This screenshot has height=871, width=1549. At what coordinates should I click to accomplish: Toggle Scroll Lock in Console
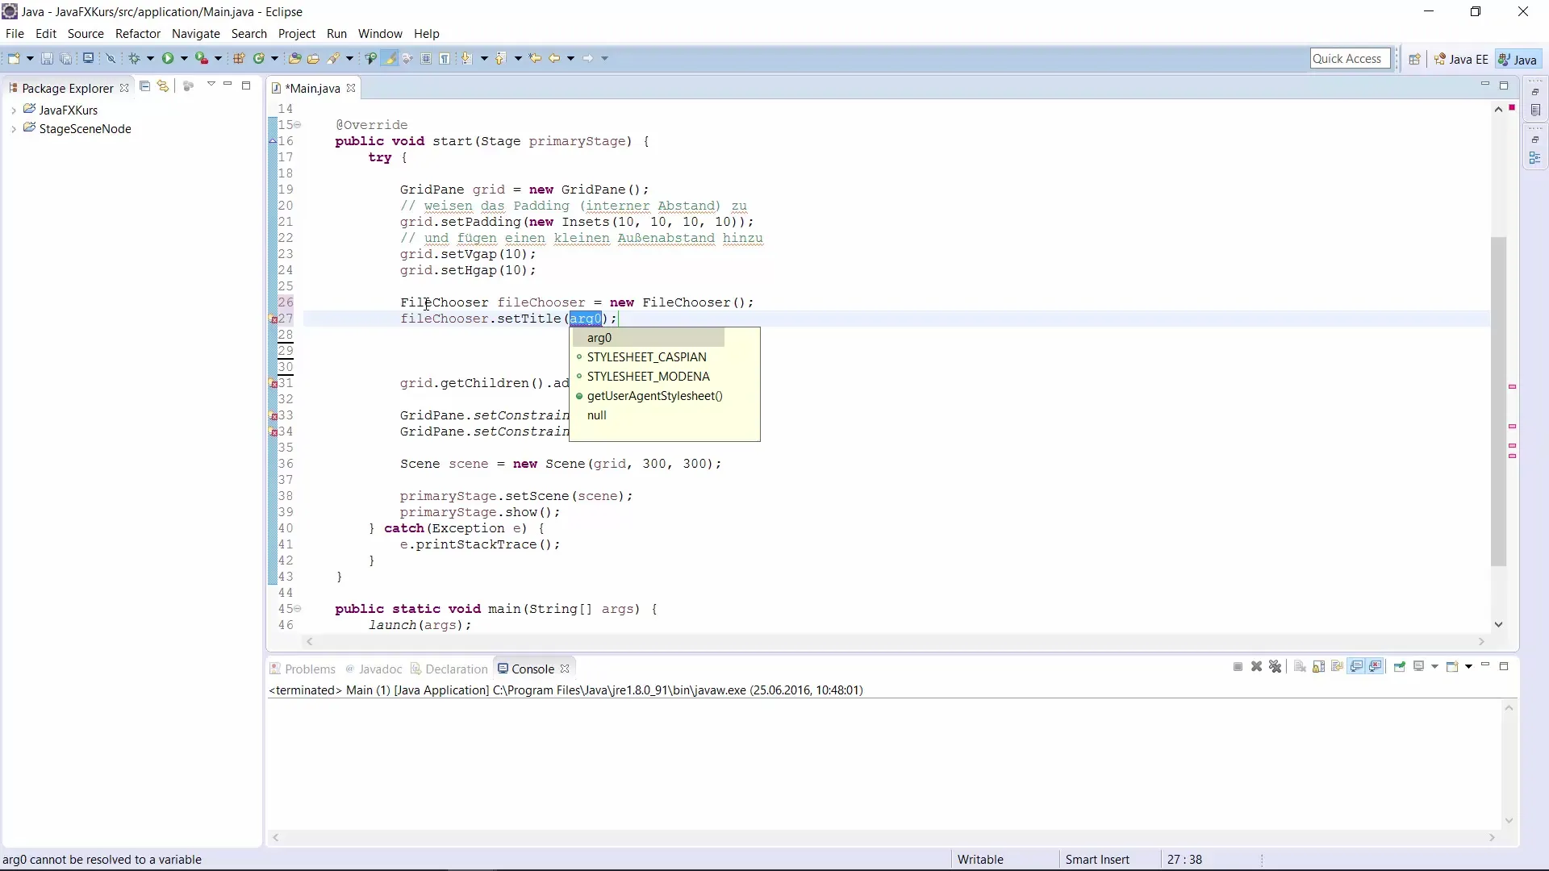[1319, 667]
